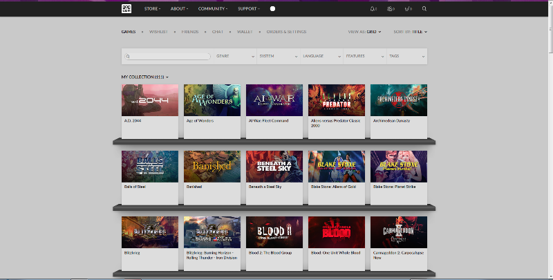553x280 pixels.
Task: Expand the GENRE filter dropdown
Action: tap(235, 57)
